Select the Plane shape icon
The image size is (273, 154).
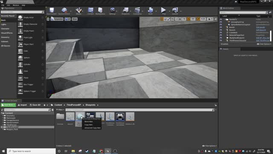20,78
